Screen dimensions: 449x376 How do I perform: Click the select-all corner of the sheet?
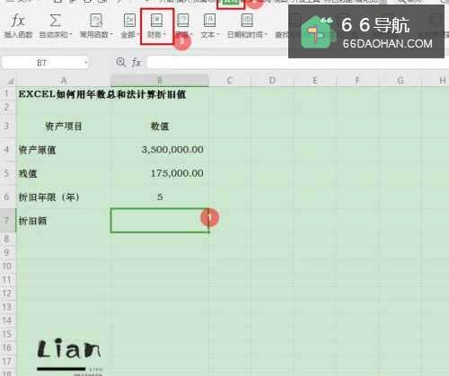click(8, 81)
